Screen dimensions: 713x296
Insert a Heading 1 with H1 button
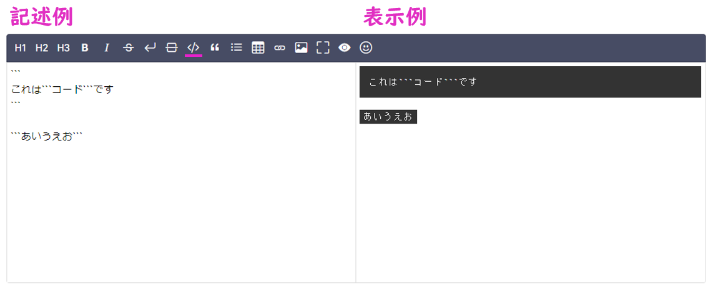coord(20,47)
